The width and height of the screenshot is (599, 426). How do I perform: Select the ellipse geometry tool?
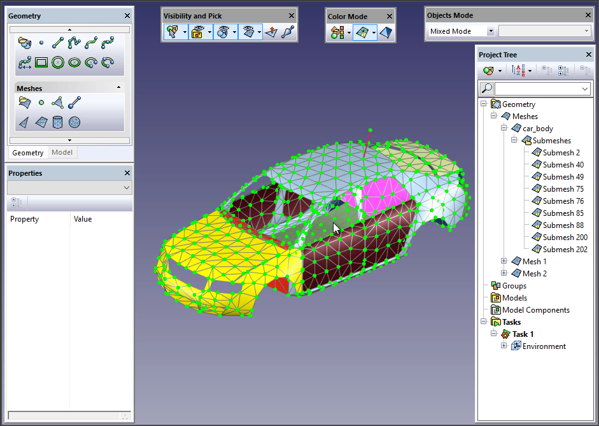[x=74, y=62]
